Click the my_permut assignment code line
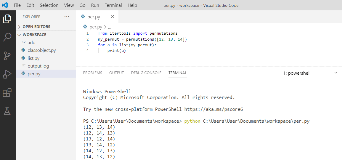 (x=143, y=39)
